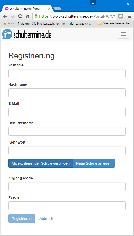
Task: Open the Chrome menu icon
Action: [129, 16]
